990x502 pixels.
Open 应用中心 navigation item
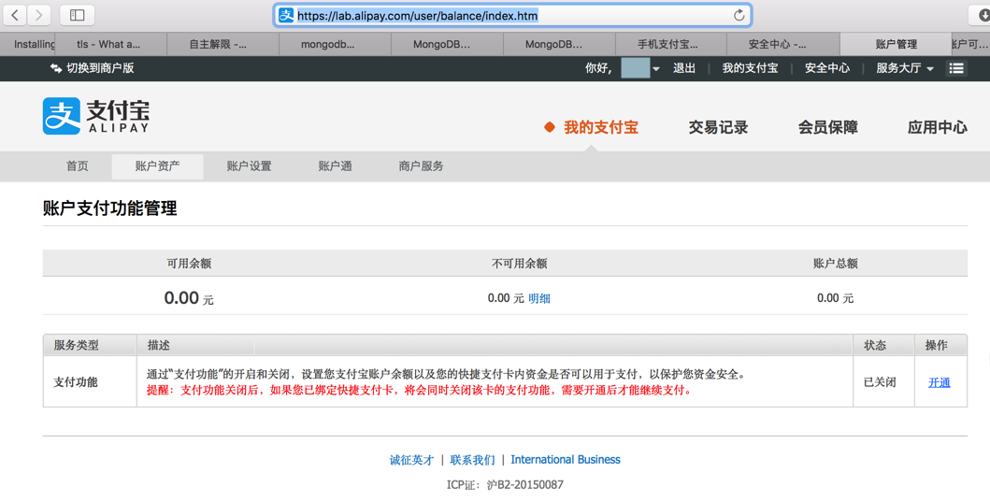937,127
